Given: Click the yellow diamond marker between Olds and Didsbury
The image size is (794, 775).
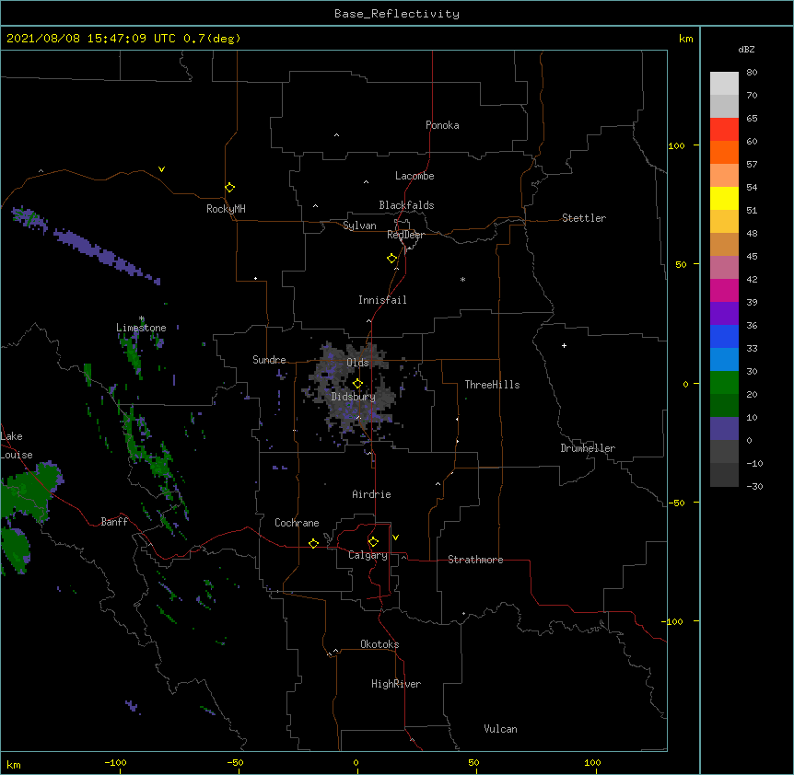Looking at the screenshot, I should (x=357, y=383).
